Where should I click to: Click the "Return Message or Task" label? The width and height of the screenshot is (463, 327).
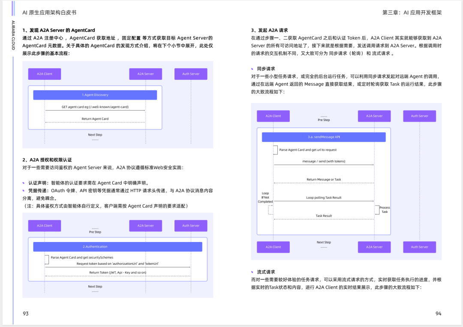coord(324,179)
